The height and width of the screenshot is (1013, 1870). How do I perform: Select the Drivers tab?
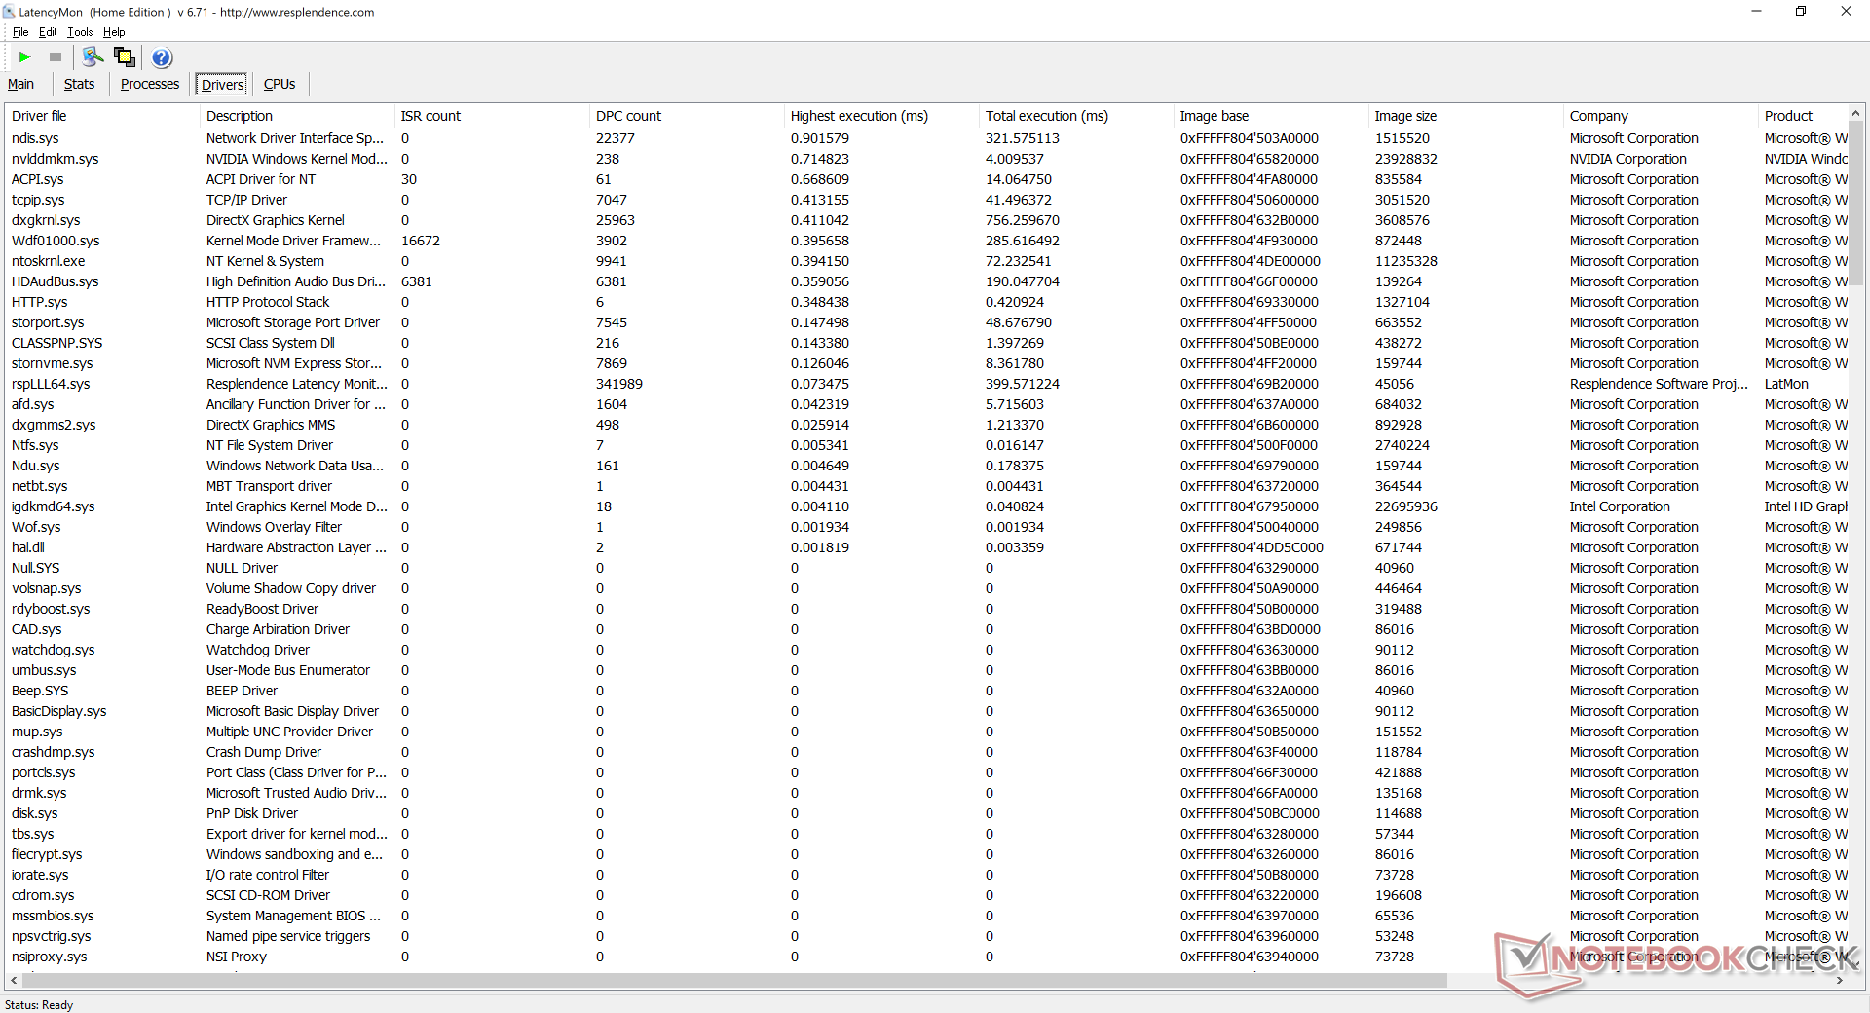coord(222,85)
